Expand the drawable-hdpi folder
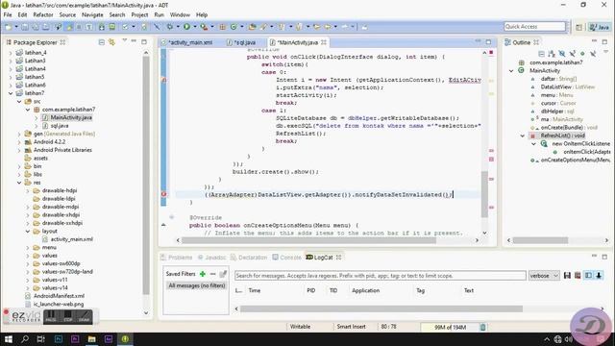615x346 pixels. (28, 190)
